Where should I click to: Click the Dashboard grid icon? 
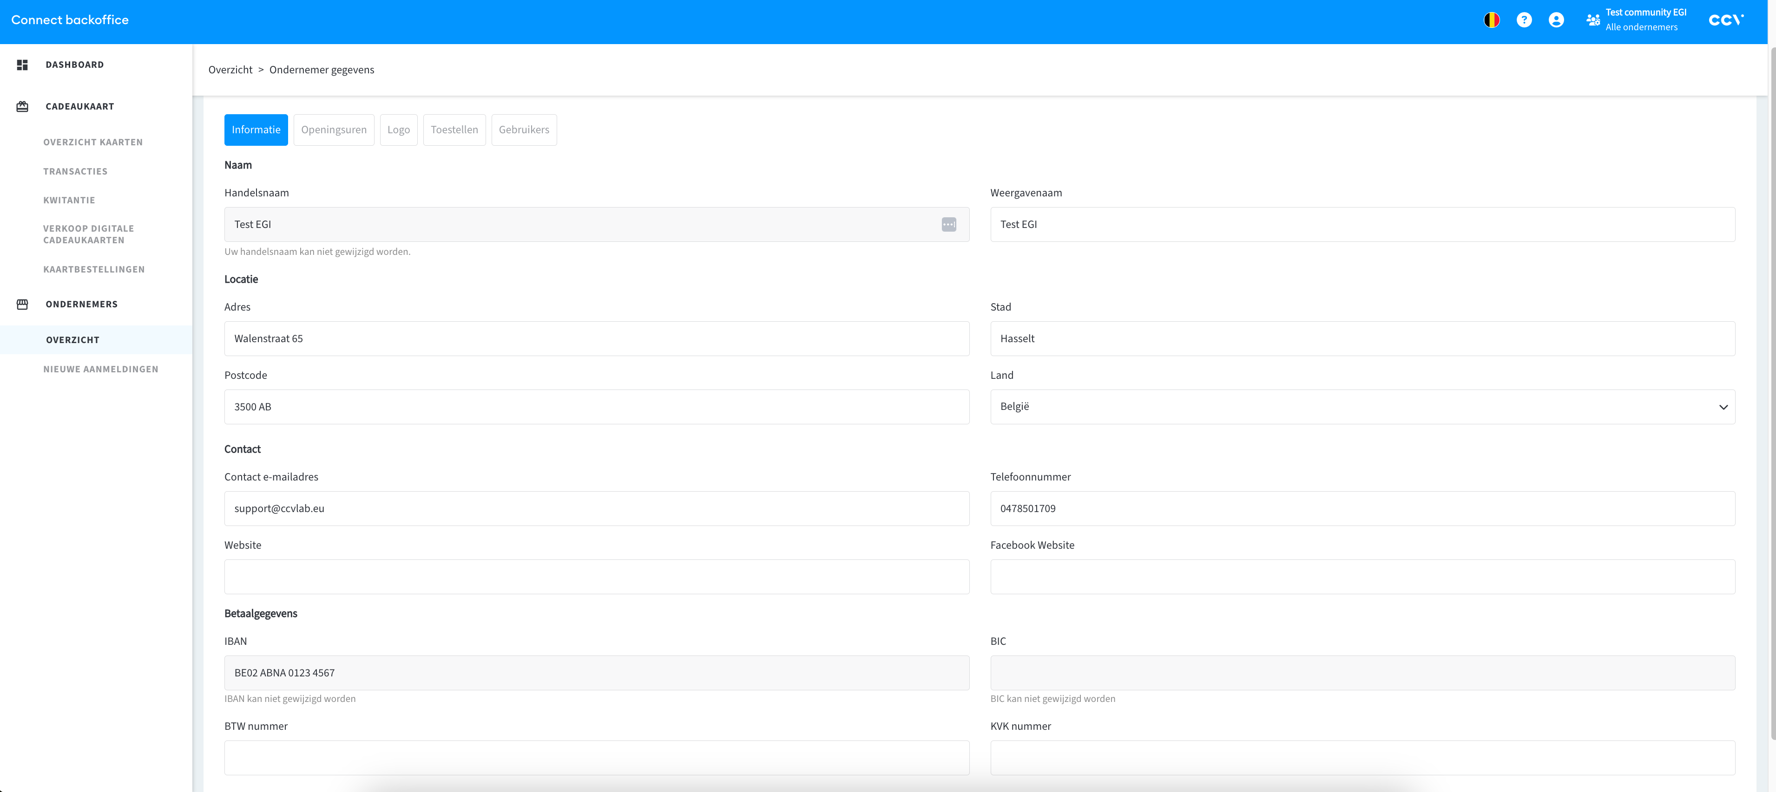point(22,65)
